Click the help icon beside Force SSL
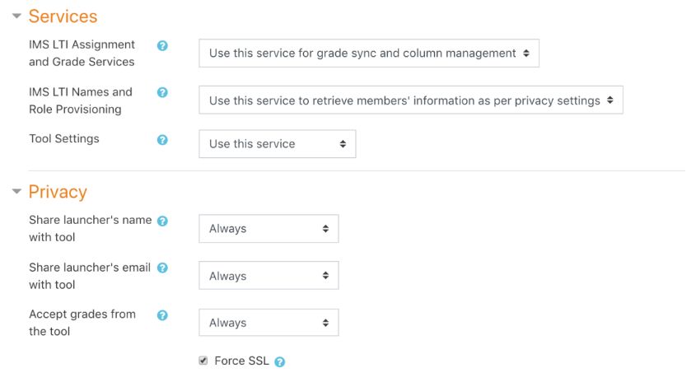Image resolution: width=696 pixels, height=382 pixels. point(280,361)
